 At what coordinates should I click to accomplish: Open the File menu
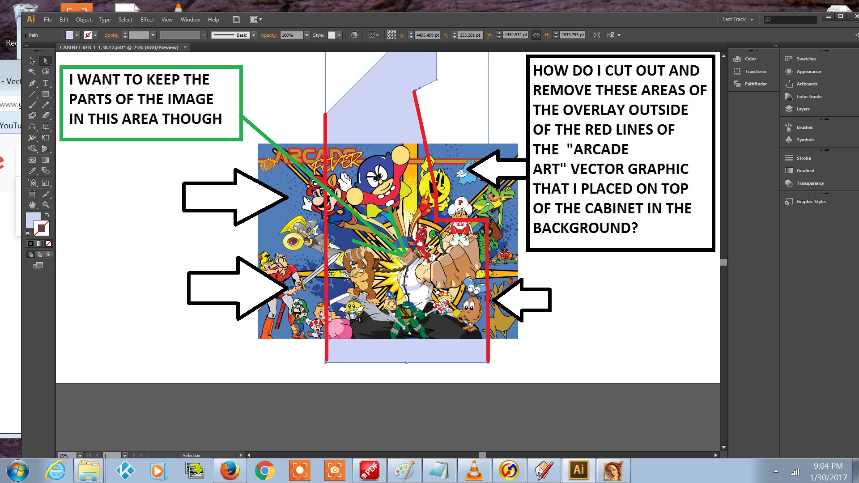pyautogui.click(x=48, y=20)
